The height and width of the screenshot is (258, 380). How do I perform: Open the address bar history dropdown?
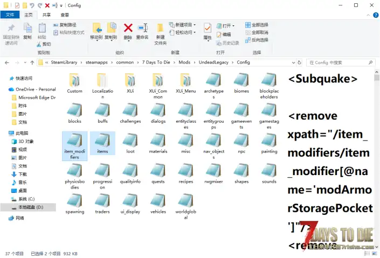coord(293,62)
